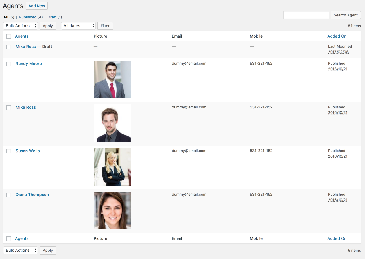
Task: Click the Email column header
Action: coord(177,36)
